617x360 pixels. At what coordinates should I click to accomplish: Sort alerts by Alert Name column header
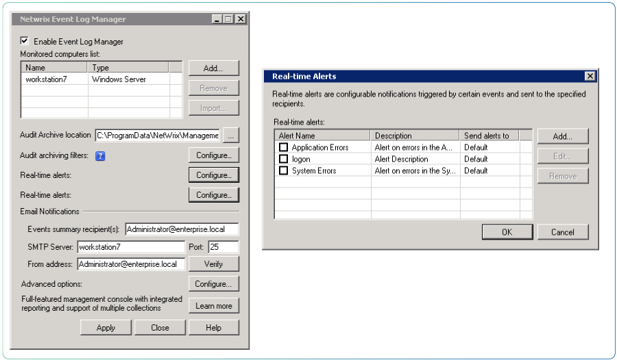322,136
